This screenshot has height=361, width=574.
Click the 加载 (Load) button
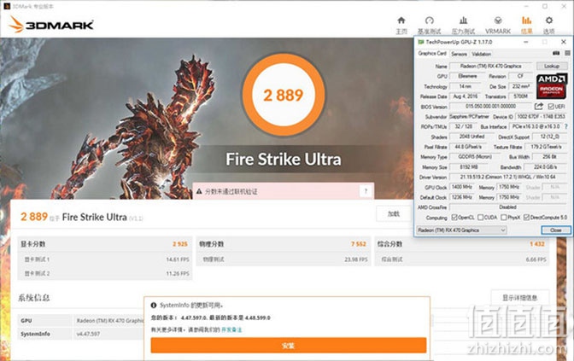394,214
